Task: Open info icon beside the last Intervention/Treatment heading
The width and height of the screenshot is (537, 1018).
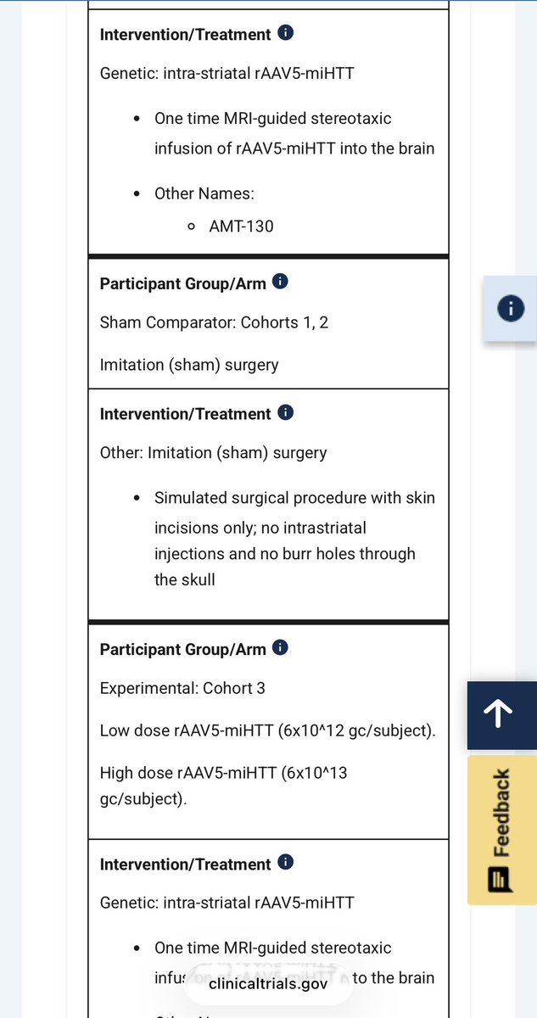Action: 286,863
